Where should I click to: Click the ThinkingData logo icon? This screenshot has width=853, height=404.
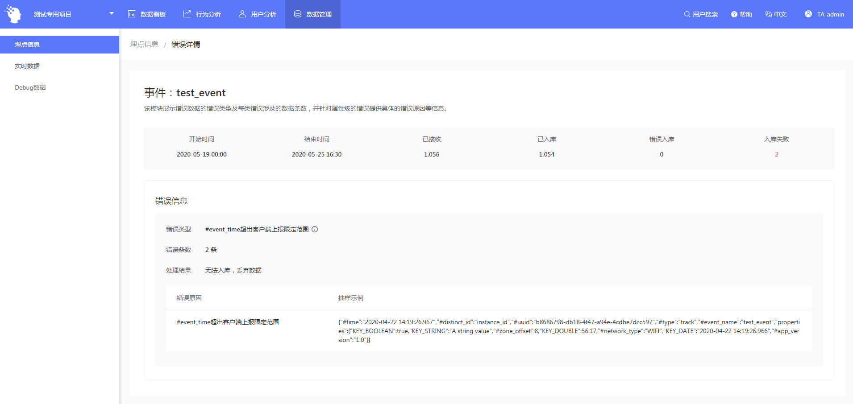13,14
